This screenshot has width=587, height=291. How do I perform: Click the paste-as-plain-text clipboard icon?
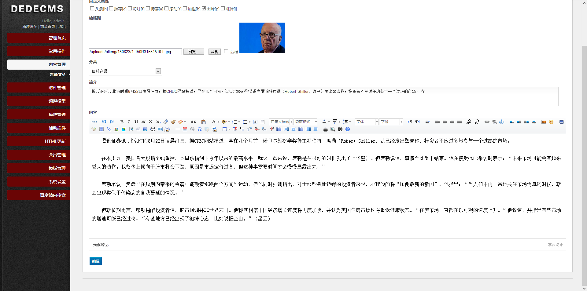[204, 122]
